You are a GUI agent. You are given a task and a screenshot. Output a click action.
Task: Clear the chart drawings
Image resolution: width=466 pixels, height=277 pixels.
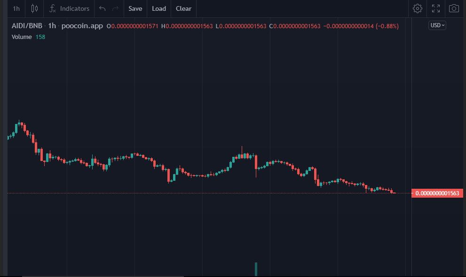tap(184, 8)
